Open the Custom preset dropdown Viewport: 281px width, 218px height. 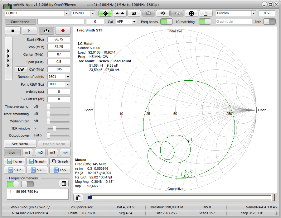tap(254, 13)
